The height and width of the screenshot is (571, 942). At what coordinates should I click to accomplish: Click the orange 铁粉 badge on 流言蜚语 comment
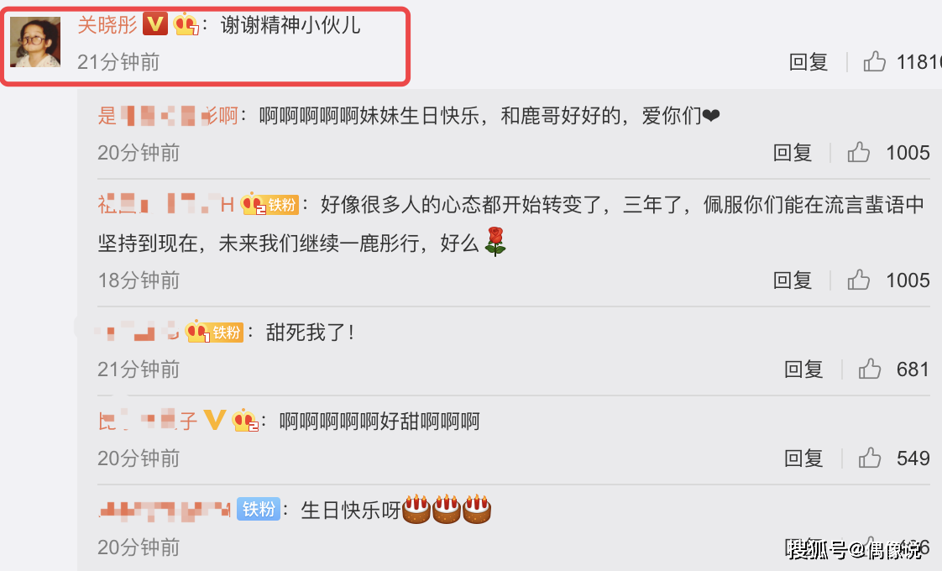point(282,205)
